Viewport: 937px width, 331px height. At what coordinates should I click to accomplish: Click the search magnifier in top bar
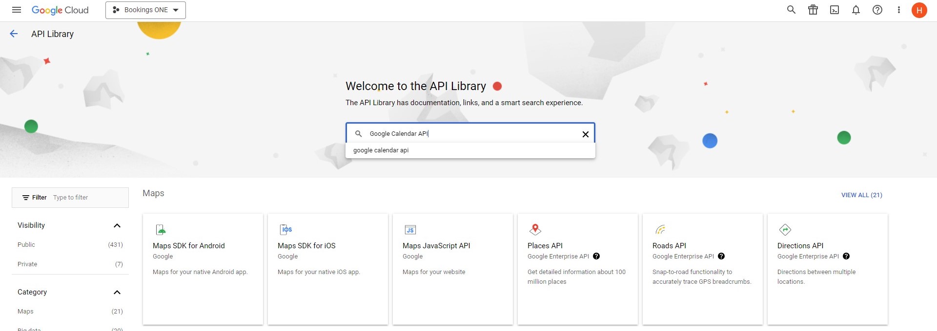791,10
